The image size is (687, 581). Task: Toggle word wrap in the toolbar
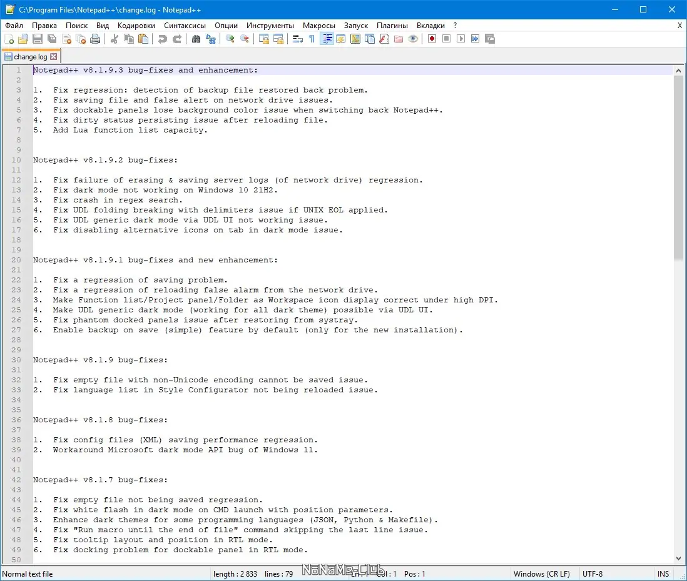point(297,39)
